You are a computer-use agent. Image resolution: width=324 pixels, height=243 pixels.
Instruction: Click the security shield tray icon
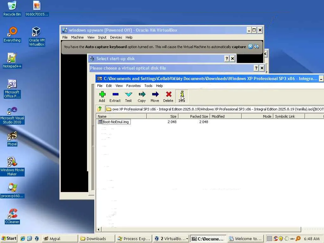tap(281, 239)
